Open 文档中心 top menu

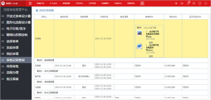(x=118, y=3)
